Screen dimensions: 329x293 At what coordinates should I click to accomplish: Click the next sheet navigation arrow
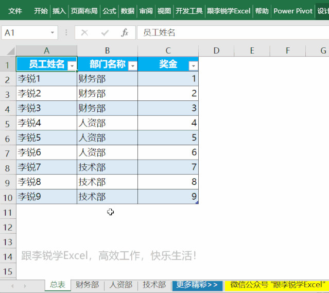tap(25, 286)
